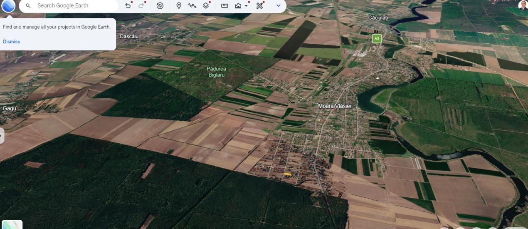Expand the map style dropdown arrow
This screenshot has width=528, height=229.
[246, 6]
